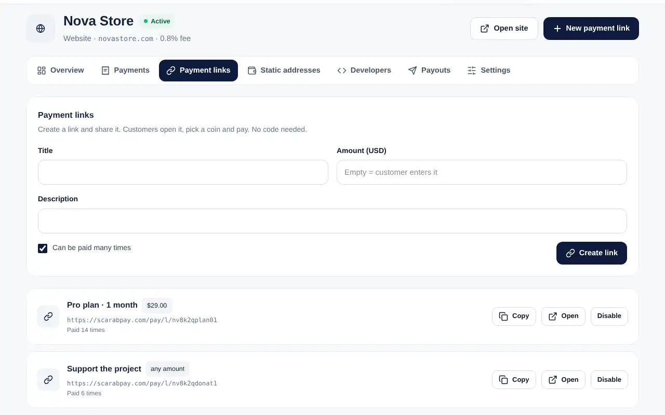The height and width of the screenshot is (415, 665).
Task: Click the Nova Store heading
Action: click(99, 21)
